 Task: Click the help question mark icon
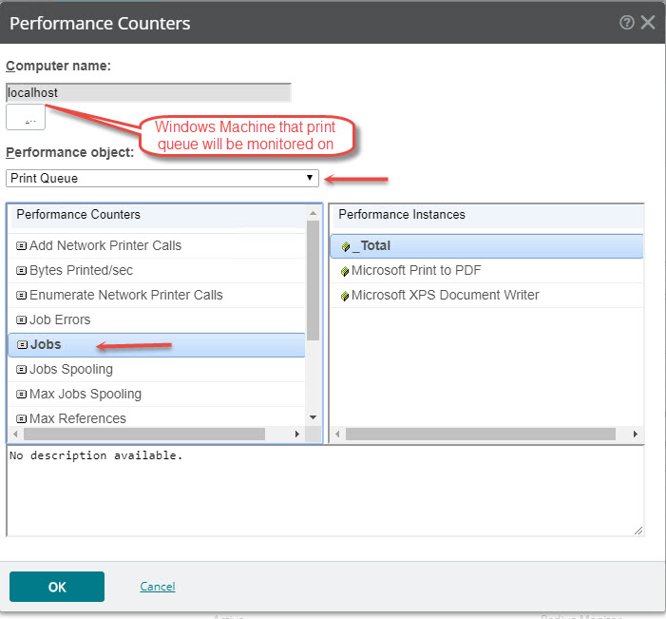626,23
